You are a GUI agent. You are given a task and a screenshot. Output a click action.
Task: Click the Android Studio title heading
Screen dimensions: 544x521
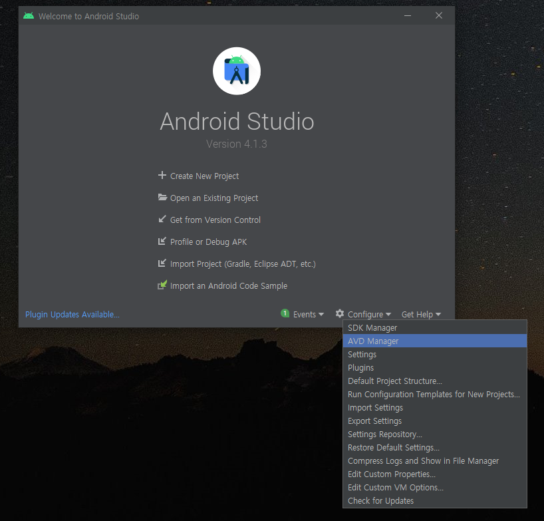237,121
